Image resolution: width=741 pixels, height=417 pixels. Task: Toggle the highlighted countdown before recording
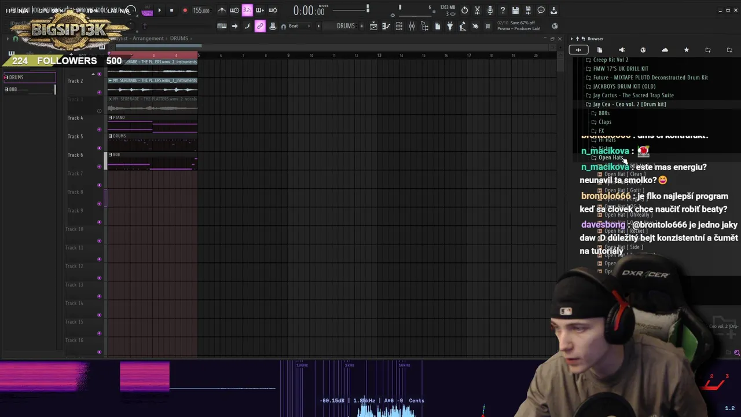click(247, 10)
